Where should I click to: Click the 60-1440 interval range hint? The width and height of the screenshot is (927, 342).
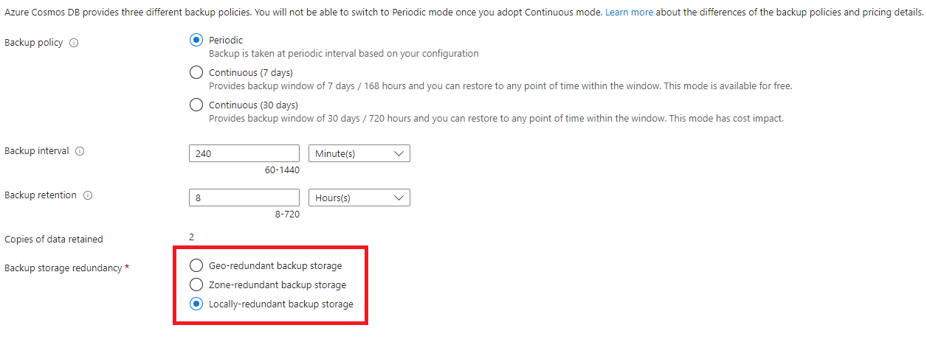[283, 170]
